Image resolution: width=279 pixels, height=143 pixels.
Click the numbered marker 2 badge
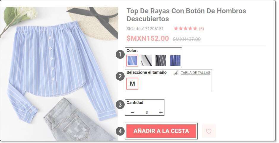120,77
